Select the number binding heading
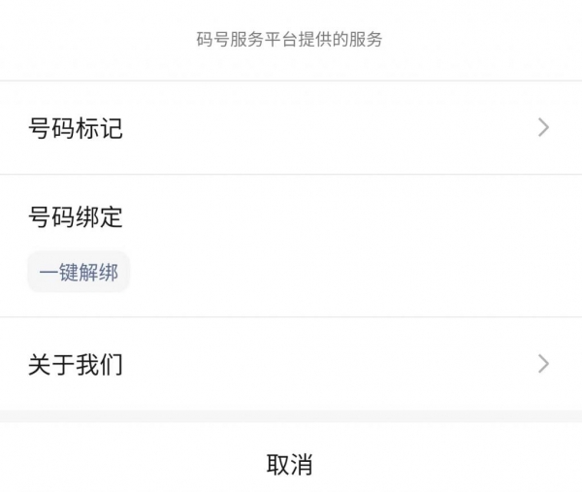Image resolution: width=582 pixels, height=492 pixels. [76, 216]
